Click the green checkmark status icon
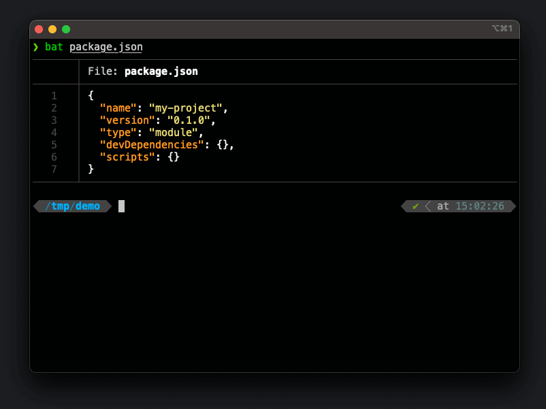 click(415, 206)
